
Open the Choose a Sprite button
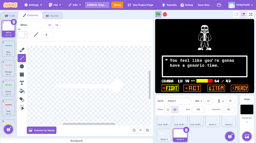pyautogui.click(x=230, y=136)
